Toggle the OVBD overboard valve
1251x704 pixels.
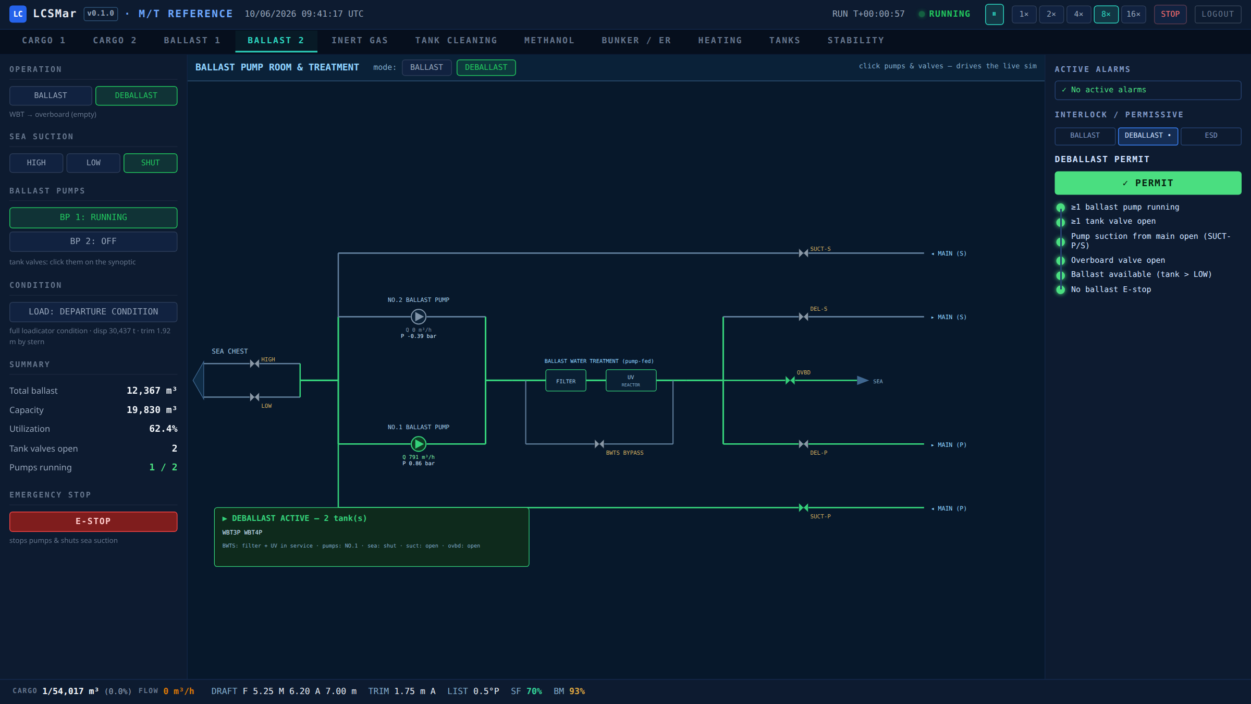tap(790, 381)
